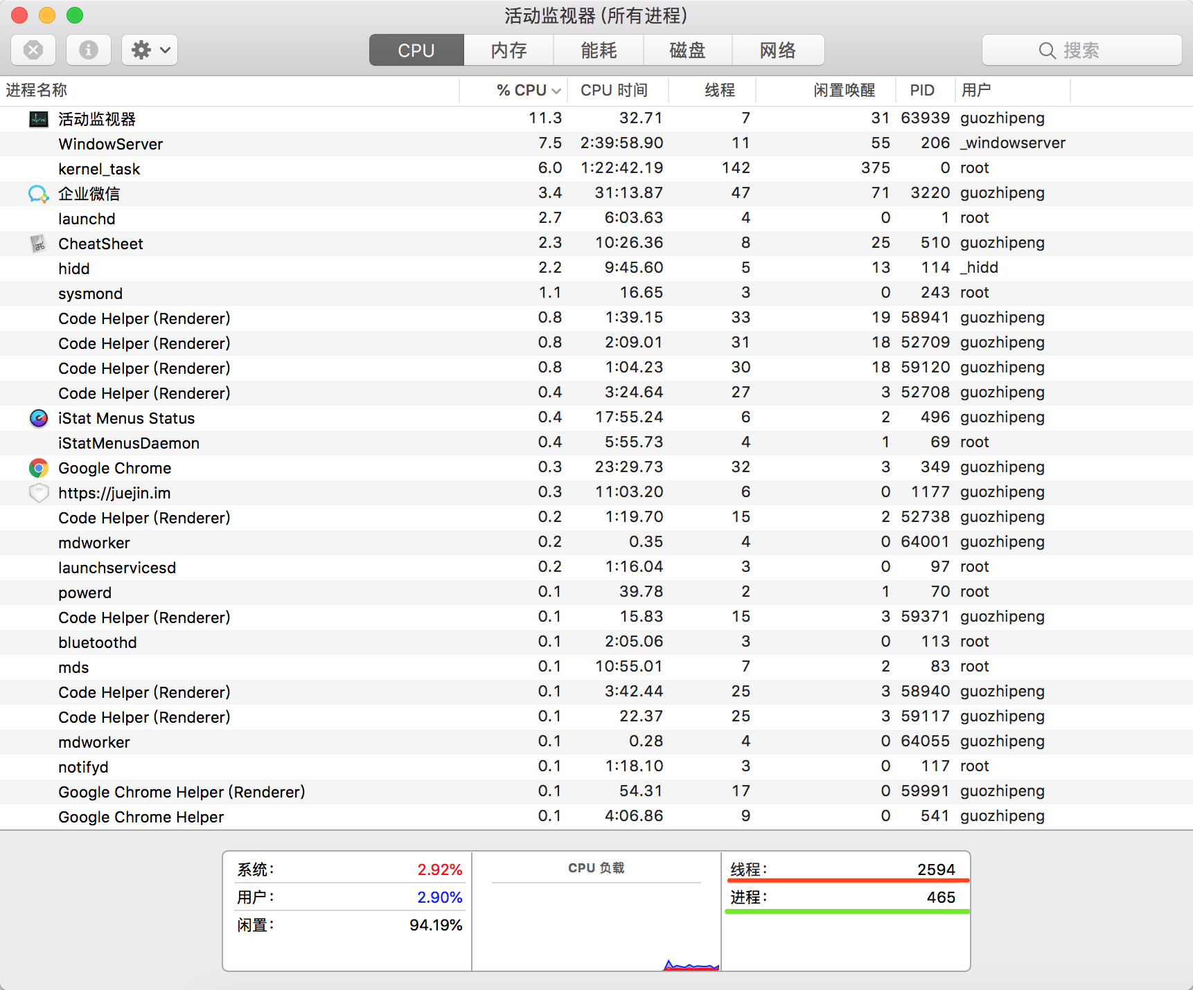1193x990 pixels.
Task: Select Code Helper (Renderer) with PID 59120
Action: tap(596, 368)
